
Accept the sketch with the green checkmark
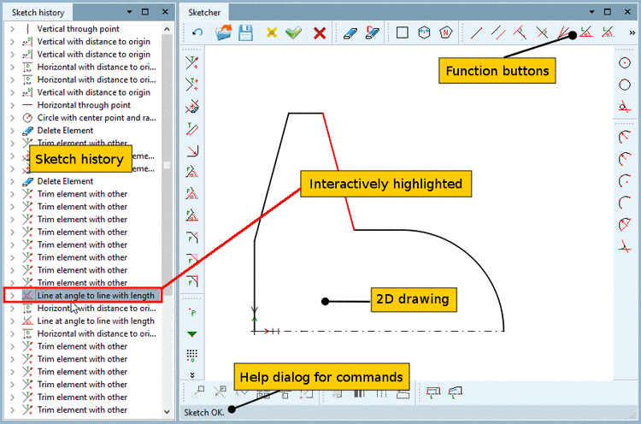click(293, 32)
